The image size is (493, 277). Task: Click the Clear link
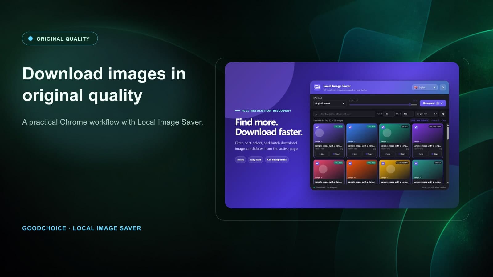click(443, 121)
